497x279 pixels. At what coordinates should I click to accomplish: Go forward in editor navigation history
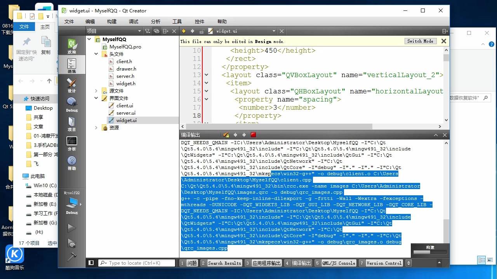[192, 31]
